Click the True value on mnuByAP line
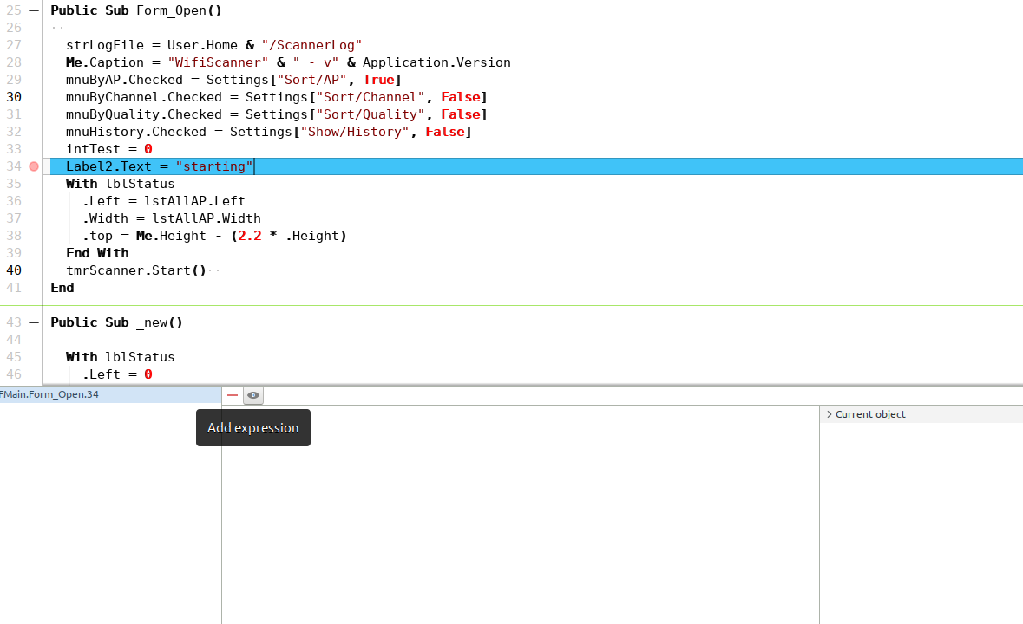The width and height of the screenshot is (1023, 624). tap(377, 80)
